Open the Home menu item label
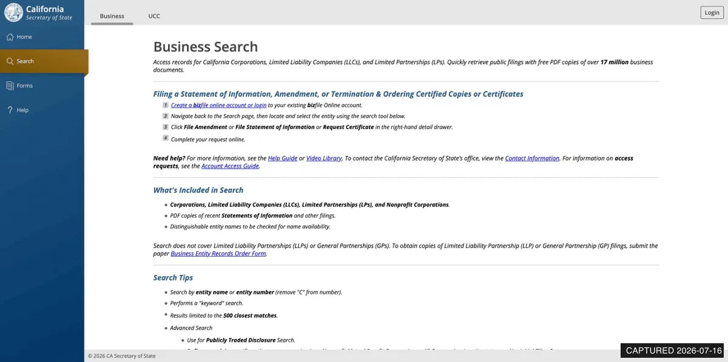 click(x=24, y=37)
